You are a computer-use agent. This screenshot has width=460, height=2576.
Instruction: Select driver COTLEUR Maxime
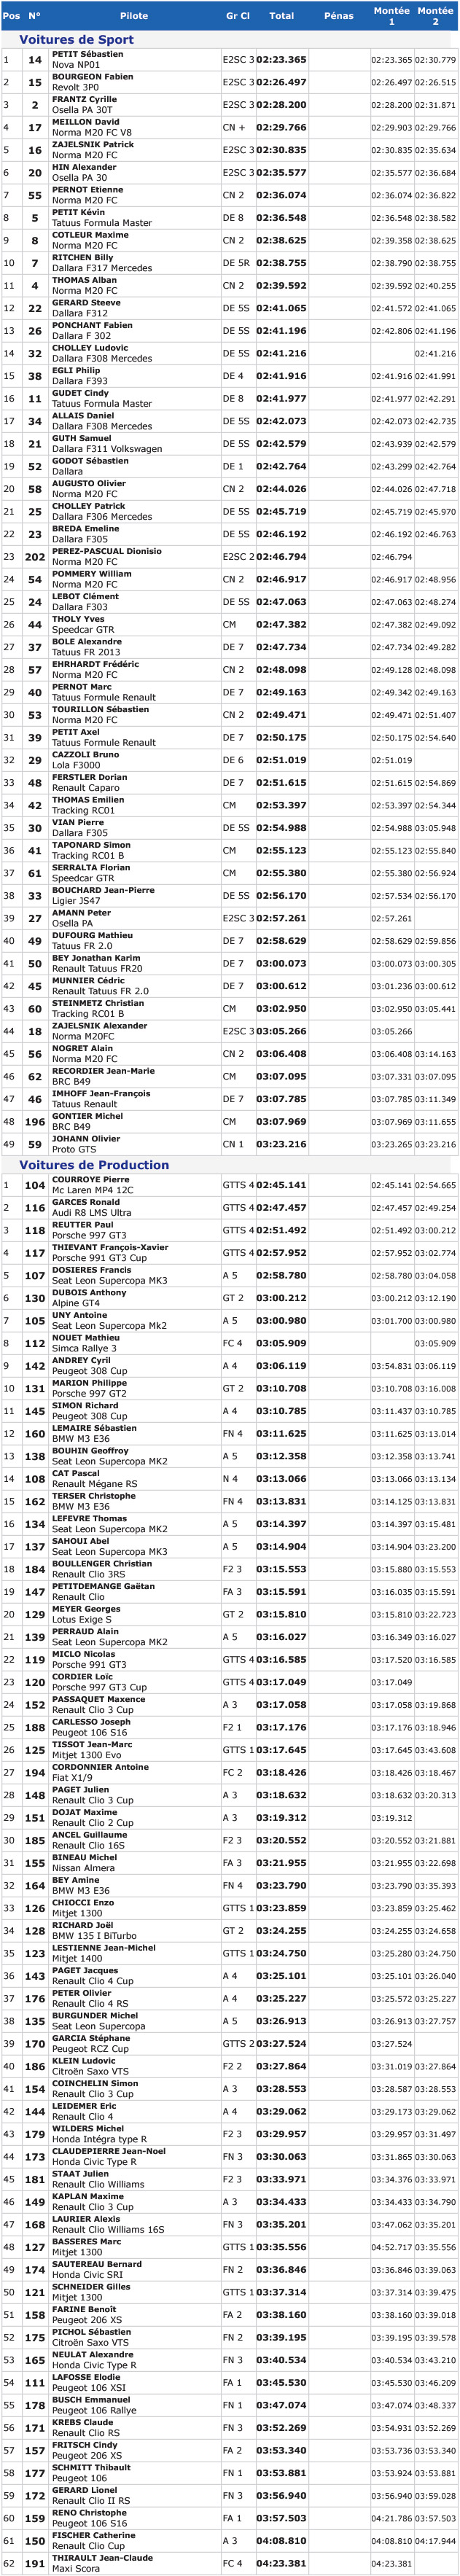90,235
